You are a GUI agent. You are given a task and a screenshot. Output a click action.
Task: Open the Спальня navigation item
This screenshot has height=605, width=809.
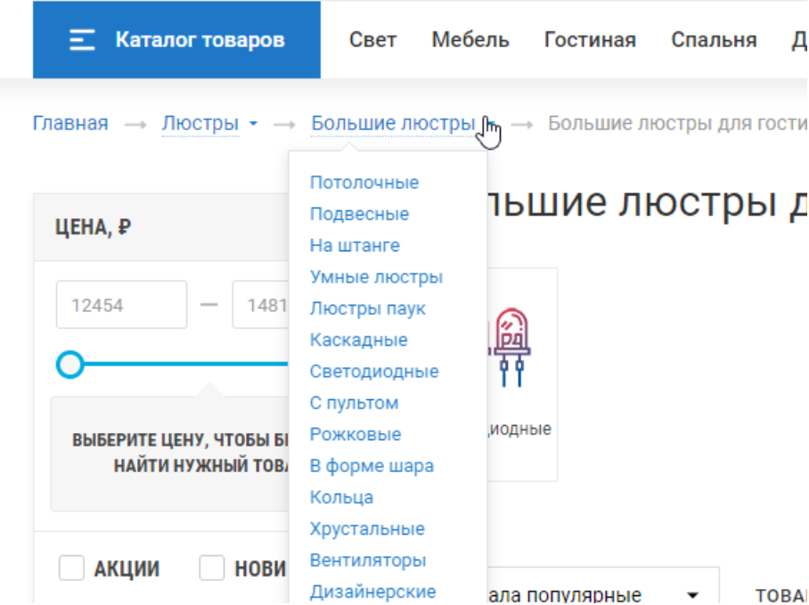tap(714, 40)
